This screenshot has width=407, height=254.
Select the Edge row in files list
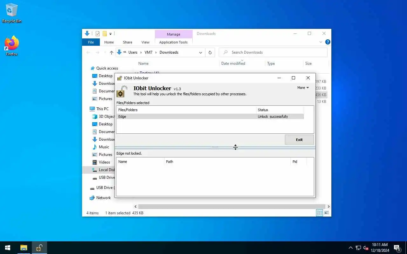point(210,117)
